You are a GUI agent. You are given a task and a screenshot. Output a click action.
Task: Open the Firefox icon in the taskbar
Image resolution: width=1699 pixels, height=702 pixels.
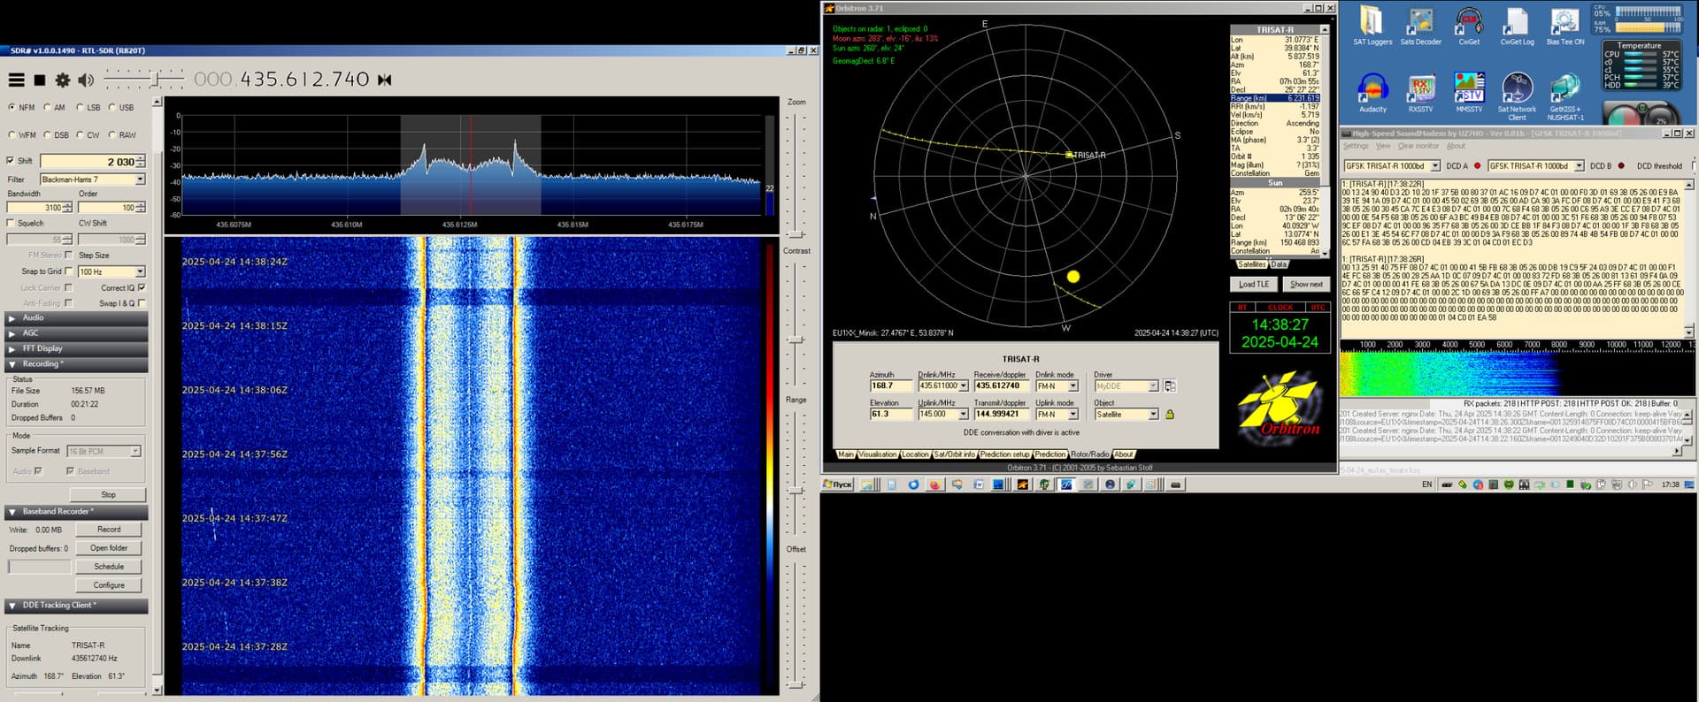click(x=934, y=485)
